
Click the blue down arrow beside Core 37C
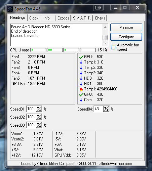click(x=81, y=100)
